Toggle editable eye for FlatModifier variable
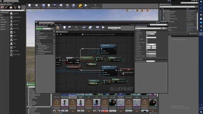Viewport: 203px width, 114px height. coord(54,50)
